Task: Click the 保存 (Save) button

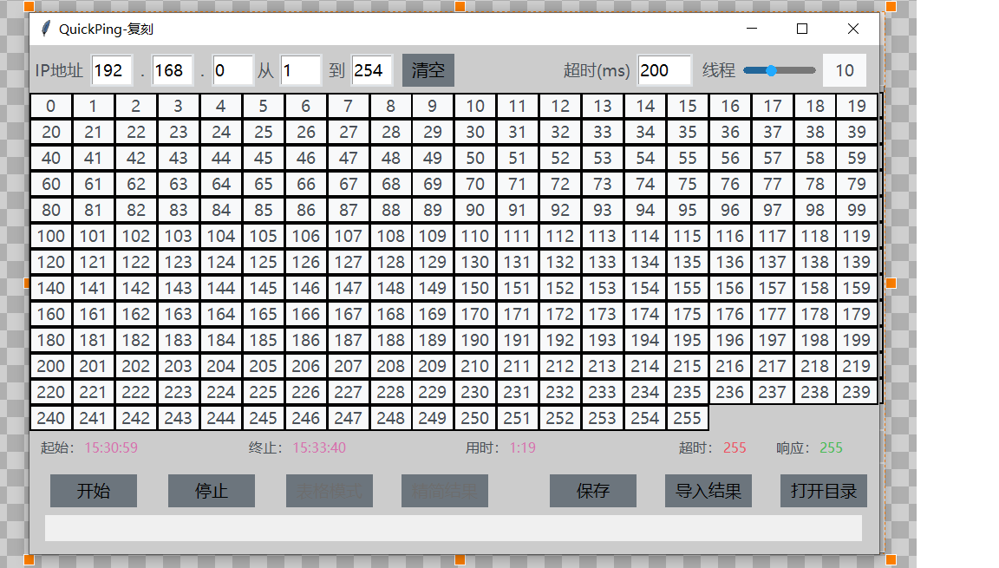Action: tap(593, 491)
